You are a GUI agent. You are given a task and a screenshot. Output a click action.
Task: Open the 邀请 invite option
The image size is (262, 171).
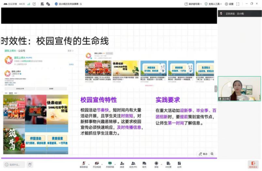(122, 164)
